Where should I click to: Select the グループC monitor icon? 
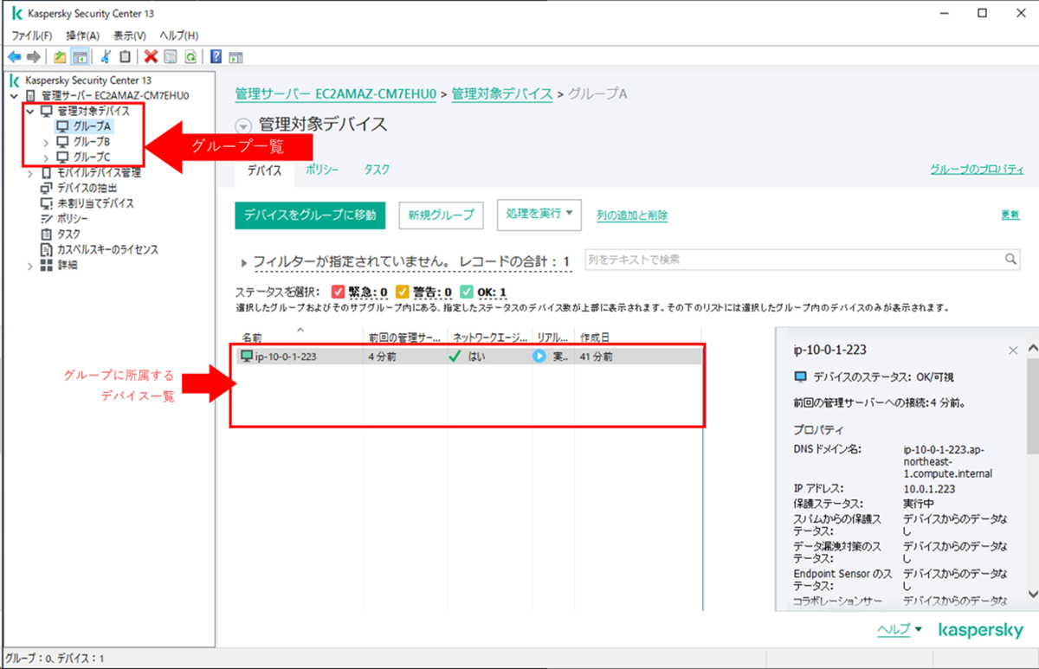(62, 157)
